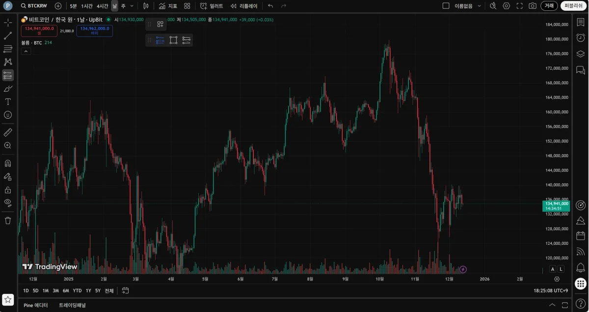
Task: Toggle log scale L button
Action: 561,269
